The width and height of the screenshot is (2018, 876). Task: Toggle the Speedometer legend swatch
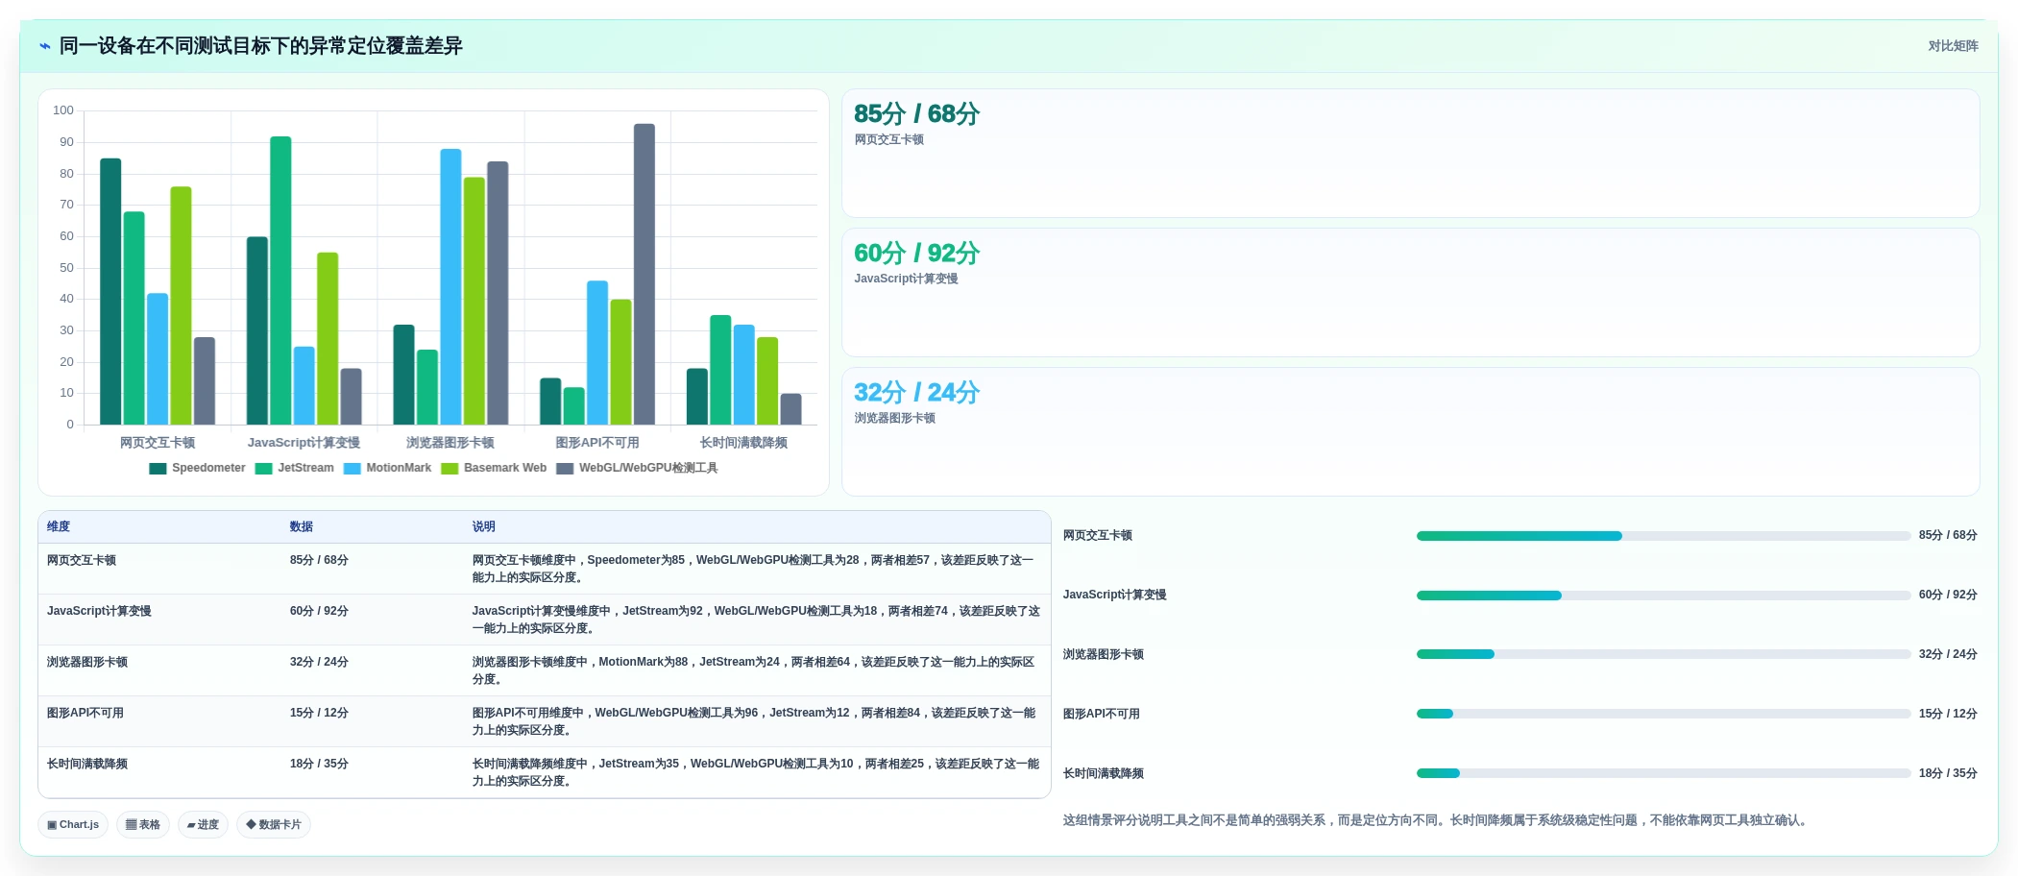[158, 469]
